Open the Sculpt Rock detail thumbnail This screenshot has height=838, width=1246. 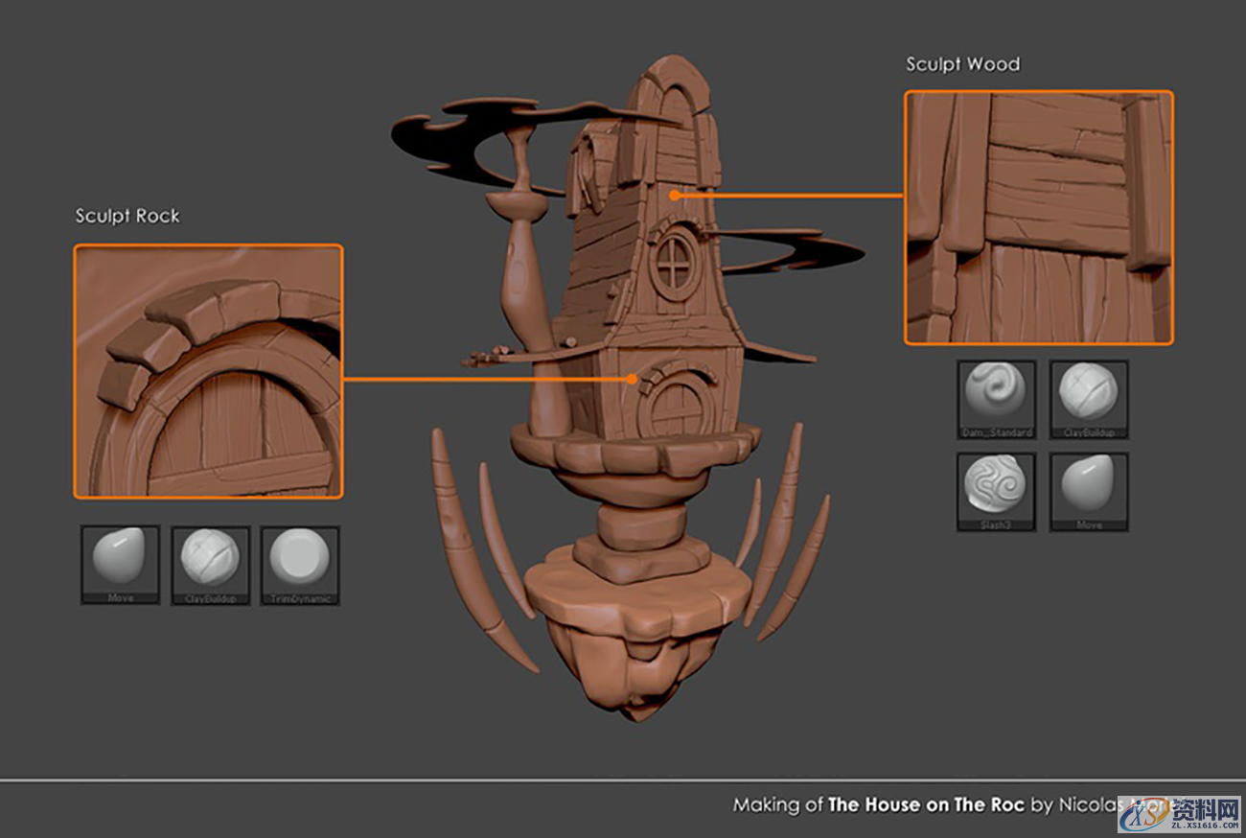[208, 371]
